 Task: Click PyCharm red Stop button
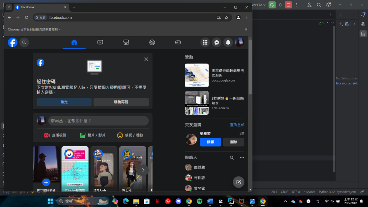coord(289,5)
